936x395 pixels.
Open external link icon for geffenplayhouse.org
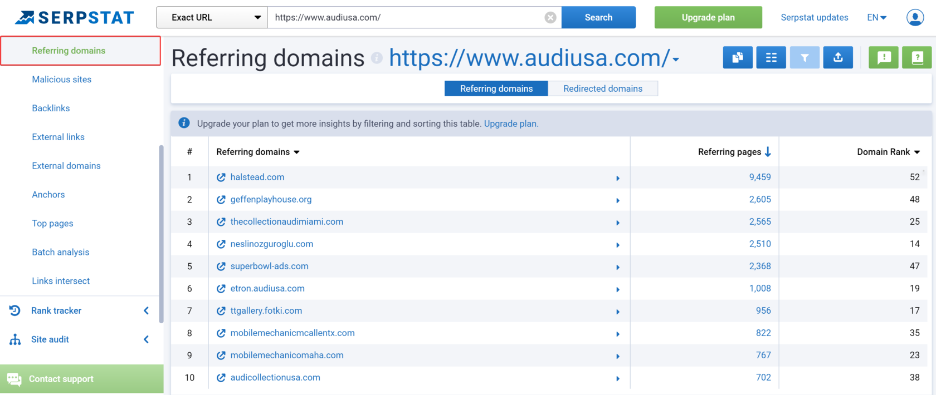pos(221,200)
